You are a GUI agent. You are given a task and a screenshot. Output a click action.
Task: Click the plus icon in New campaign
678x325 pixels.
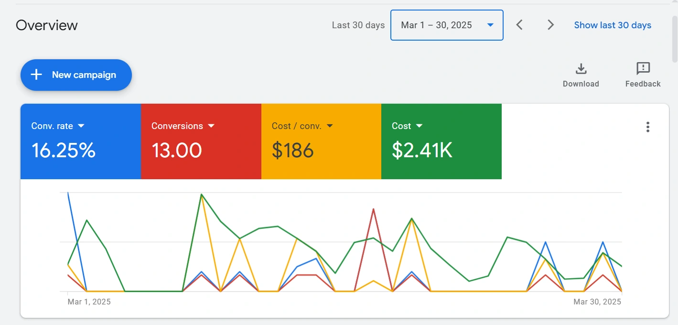pyautogui.click(x=36, y=75)
